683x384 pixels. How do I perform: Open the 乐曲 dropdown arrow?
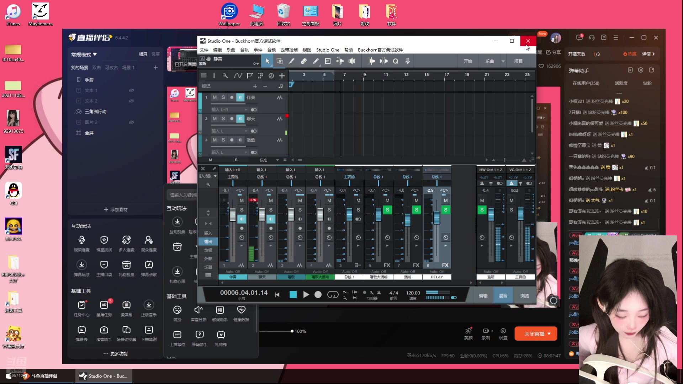(x=503, y=61)
